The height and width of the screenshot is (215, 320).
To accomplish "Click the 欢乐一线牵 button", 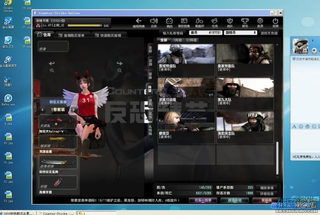I will pos(203,200).
